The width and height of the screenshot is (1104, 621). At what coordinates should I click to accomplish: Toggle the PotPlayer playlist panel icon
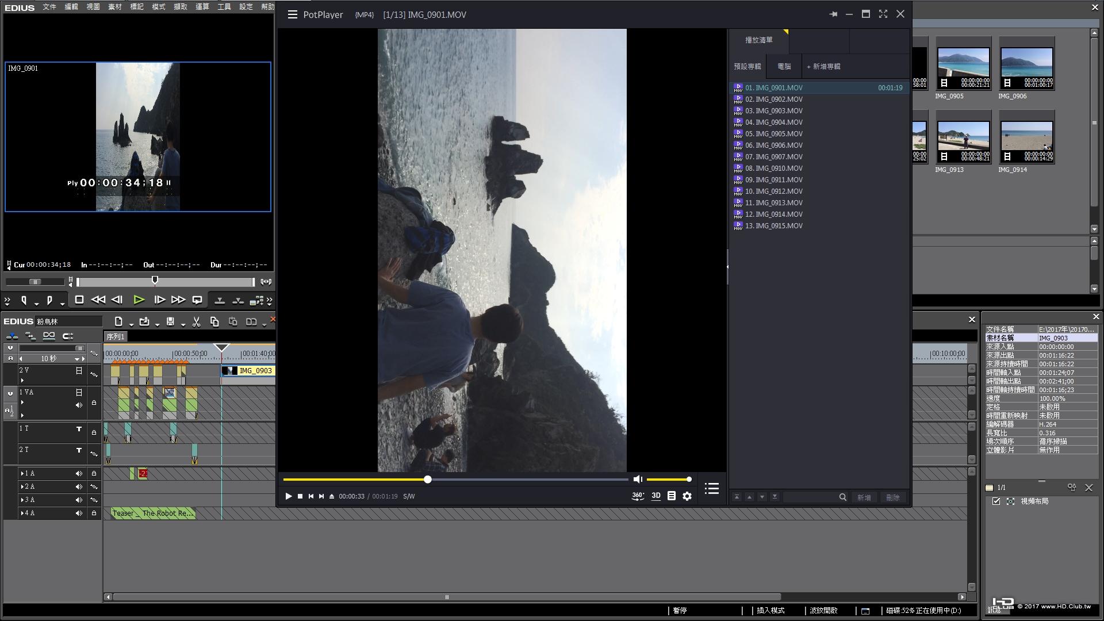click(x=712, y=488)
